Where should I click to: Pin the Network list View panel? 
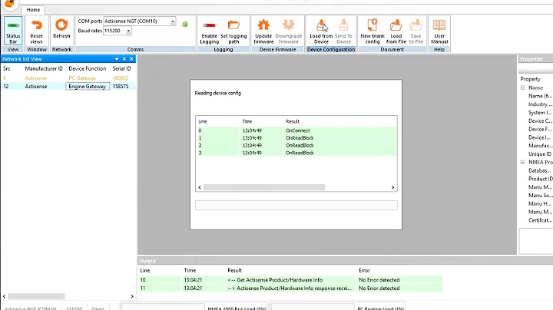(124, 59)
